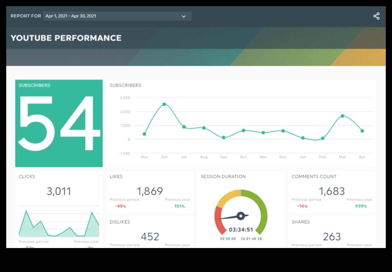The width and height of the screenshot is (392, 272).
Task: Click the October data point on the Subscribers chart
Action: 243,130
